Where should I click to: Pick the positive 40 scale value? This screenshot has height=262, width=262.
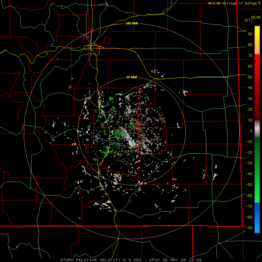pyautogui.click(x=250, y=88)
